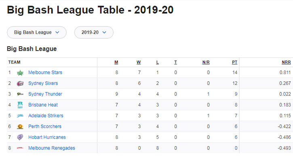Sort table by the N/R column header

[206, 62]
